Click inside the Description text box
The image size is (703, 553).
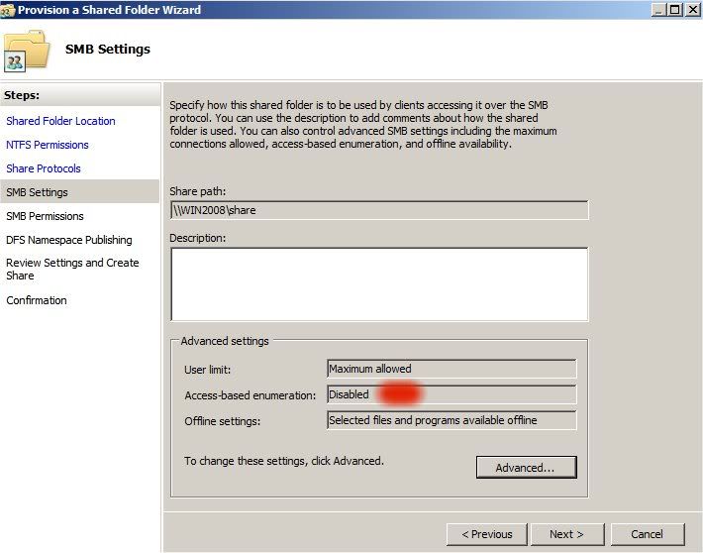click(379, 284)
